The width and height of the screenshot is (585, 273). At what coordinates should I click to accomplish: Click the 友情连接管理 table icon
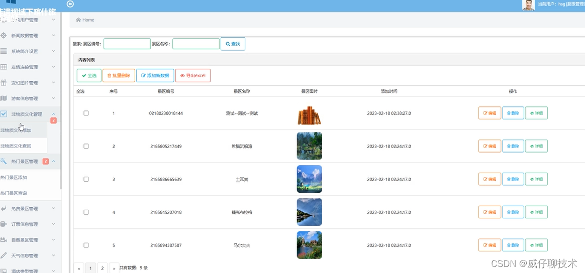tap(4, 67)
